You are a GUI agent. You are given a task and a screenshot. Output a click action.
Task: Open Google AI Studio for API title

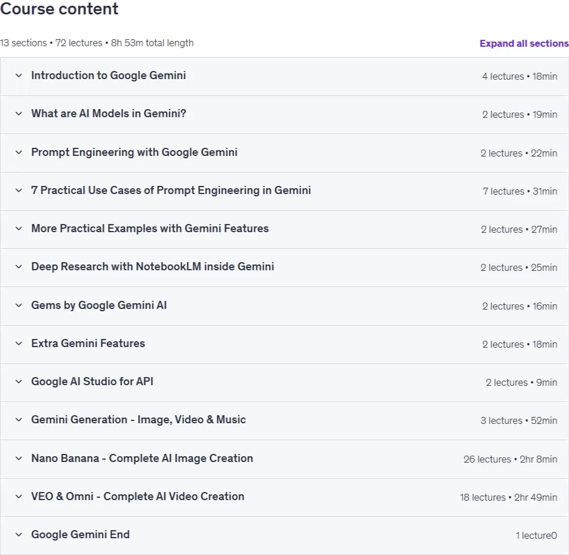tap(92, 381)
